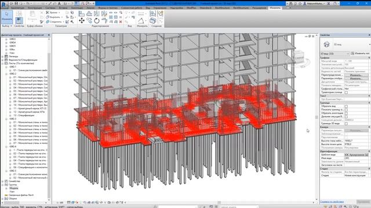The width and height of the screenshot is (371, 208).
Task: Open the Вставка ribbon tab
Action: click(x=63, y=8)
